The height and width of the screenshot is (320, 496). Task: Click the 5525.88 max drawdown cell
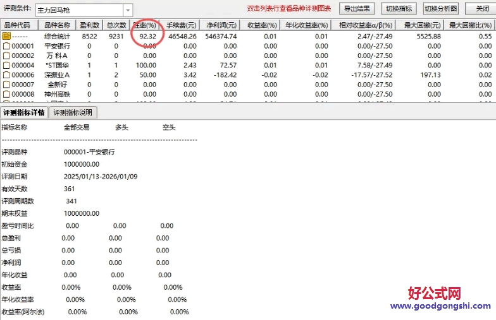click(429, 37)
